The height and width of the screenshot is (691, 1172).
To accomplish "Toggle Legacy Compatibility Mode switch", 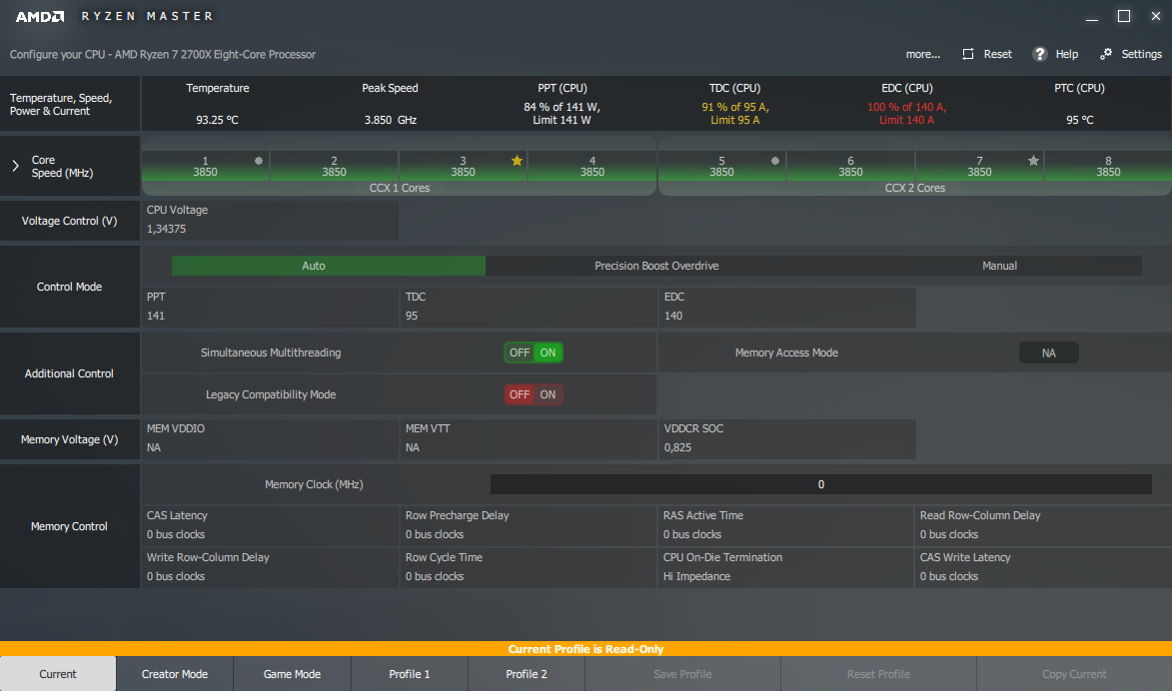I will click(534, 394).
